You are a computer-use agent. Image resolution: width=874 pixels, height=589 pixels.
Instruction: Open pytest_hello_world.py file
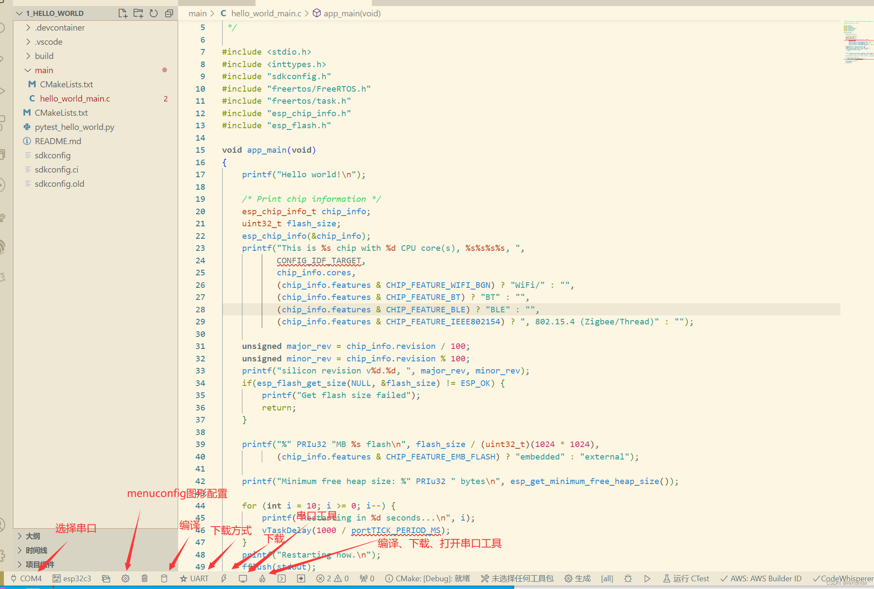coord(96,127)
